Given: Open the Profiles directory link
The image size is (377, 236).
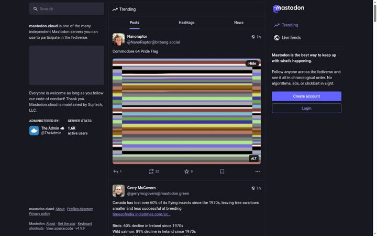Looking at the screenshot, I should click(x=80, y=209).
